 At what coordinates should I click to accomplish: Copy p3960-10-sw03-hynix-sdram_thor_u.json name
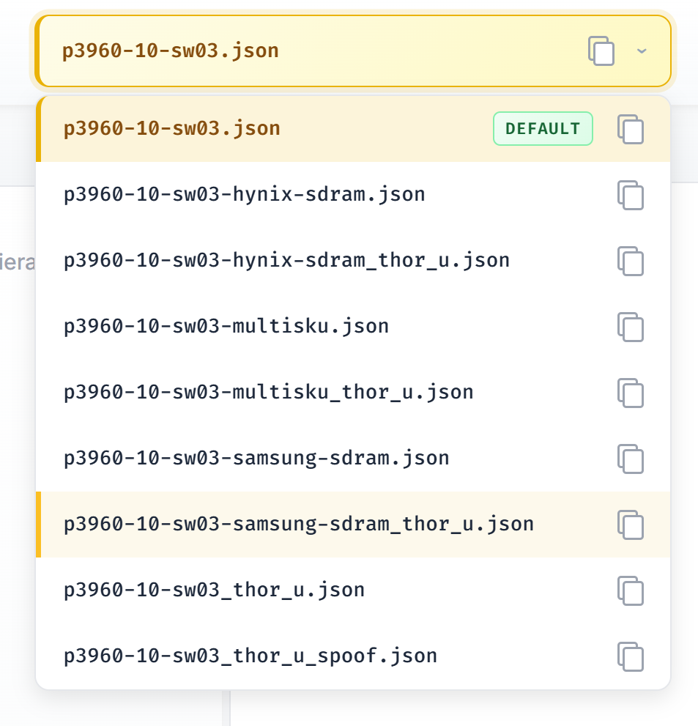(631, 261)
